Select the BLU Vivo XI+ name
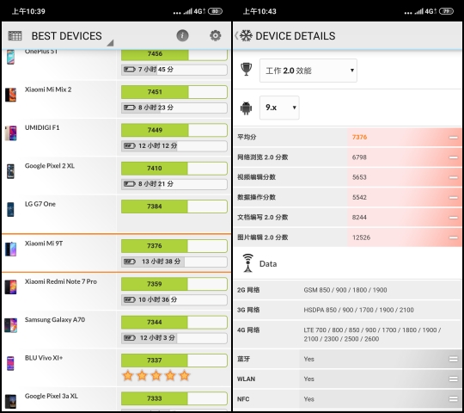Viewport: 464px width, 413px height. 44,358
